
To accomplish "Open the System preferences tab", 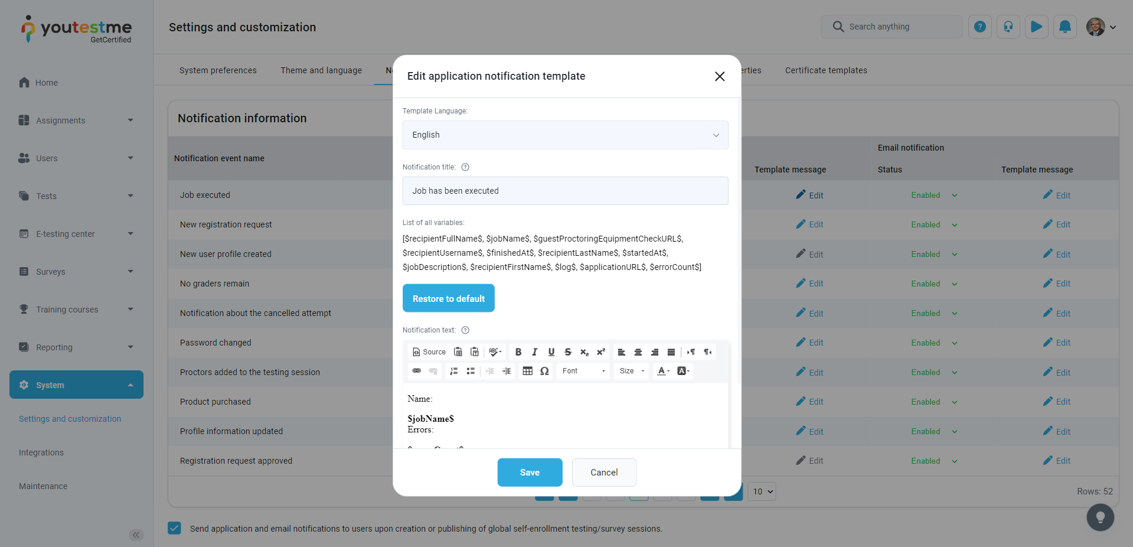I will [x=218, y=70].
